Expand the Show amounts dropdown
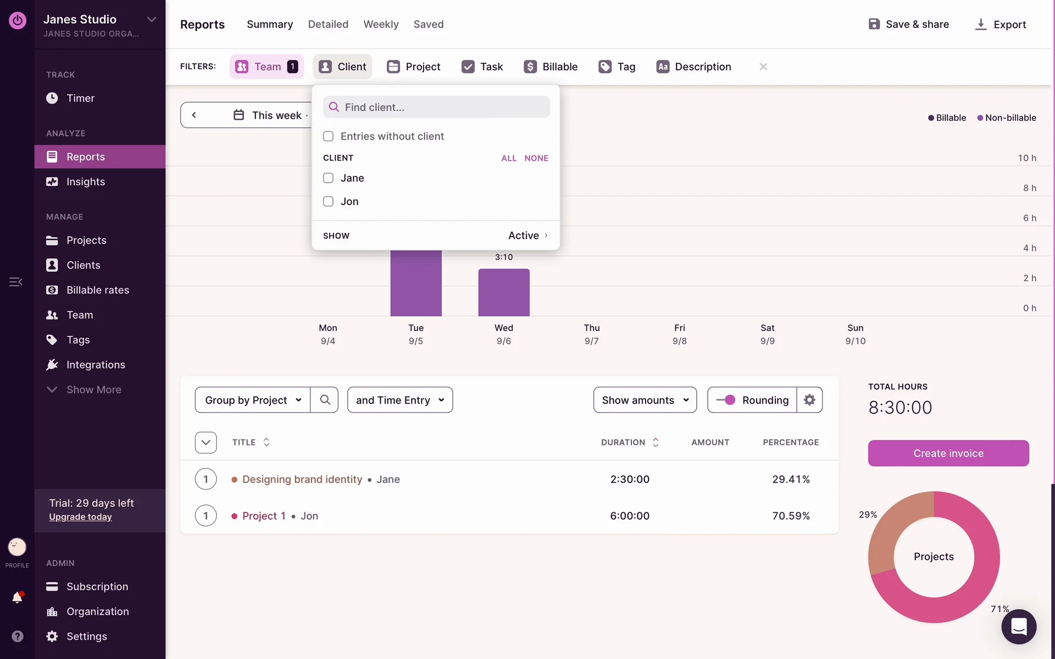This screenshot has height=659, width=1055. point(645,400)
